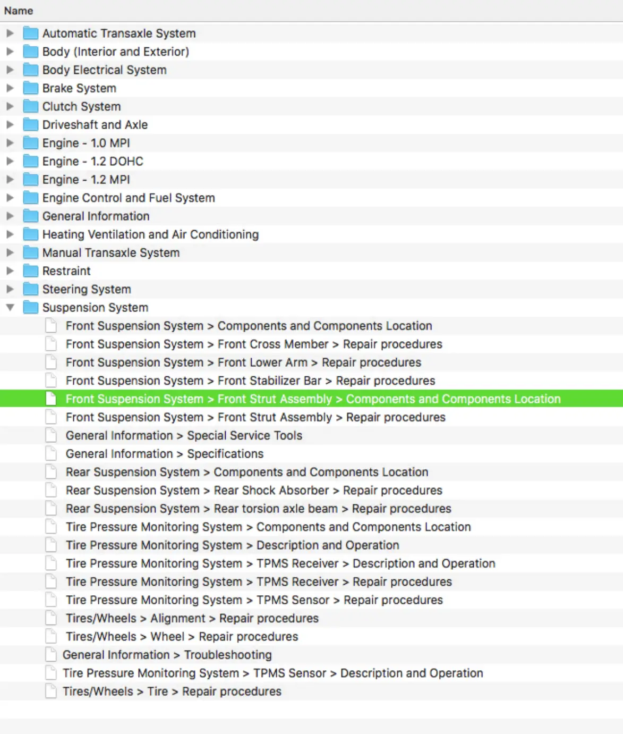Expand the Clutch System disclosure triangle

[x=10, y=106]
